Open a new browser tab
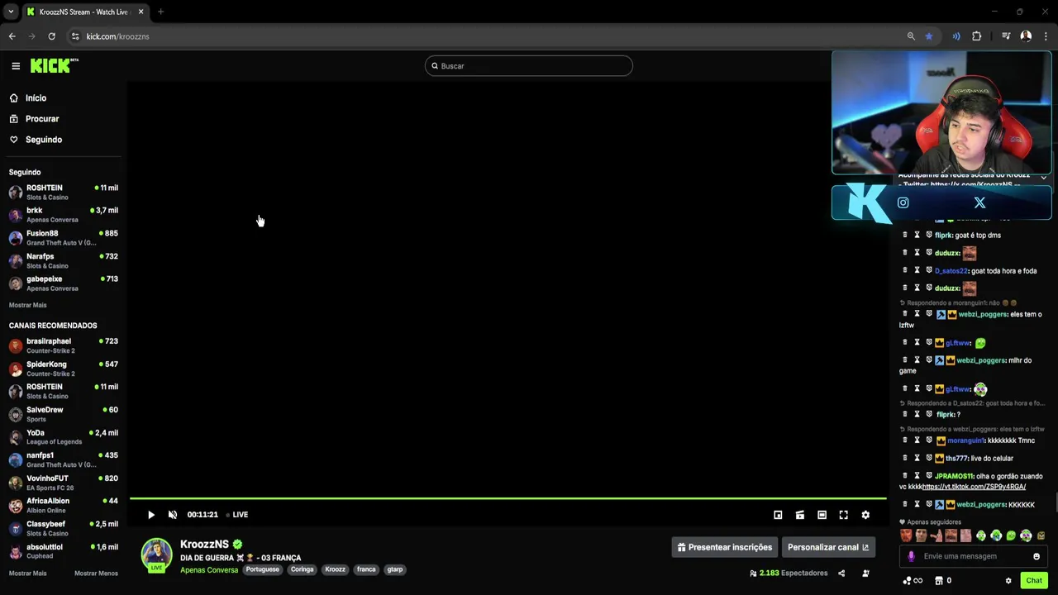Image resolution: width=1058 pixels, height=595 pixels. (x=161, y=12)
